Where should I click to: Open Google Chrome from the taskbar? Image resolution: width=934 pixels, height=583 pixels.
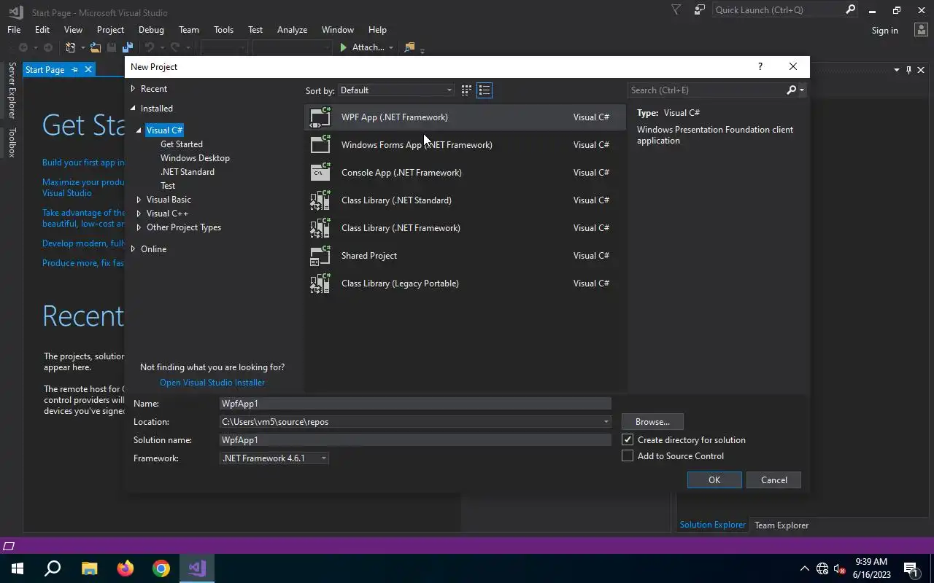pyautogui.click(x=161, y=568)
